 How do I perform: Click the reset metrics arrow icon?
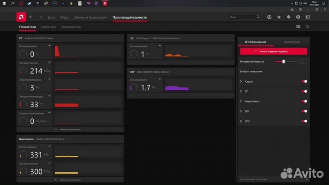[x=308, y=26]
